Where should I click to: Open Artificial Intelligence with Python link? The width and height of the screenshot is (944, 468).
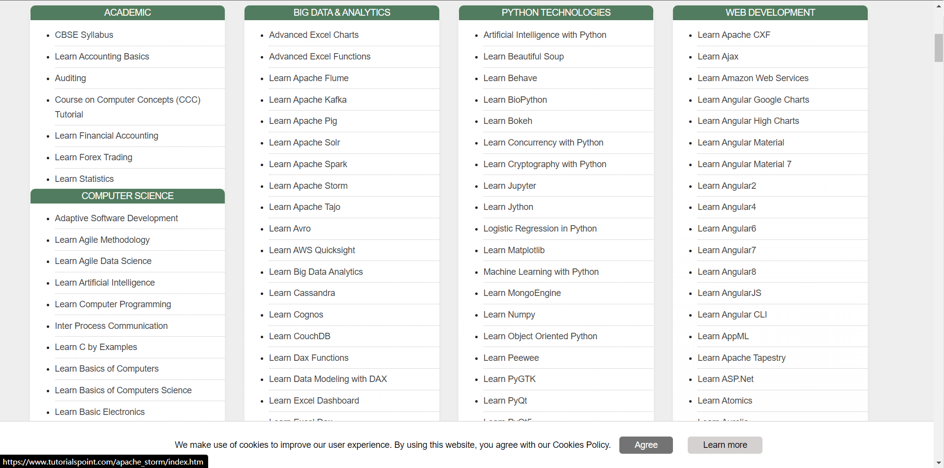pos(545,35)
